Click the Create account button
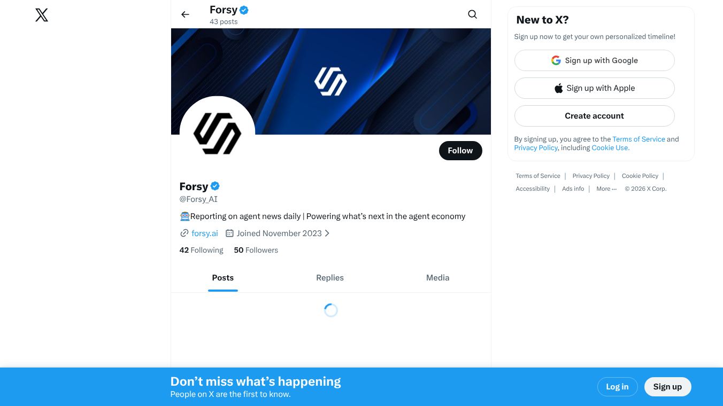Viewport: 723px width, 406px height. (594, 116)
